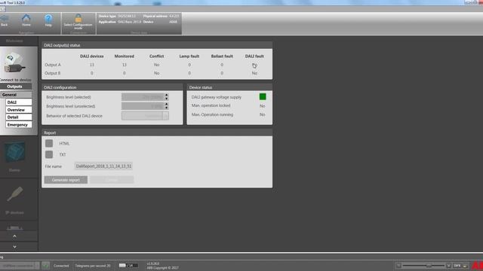Select the Outputs tab in sidebar

coord(15,87)
